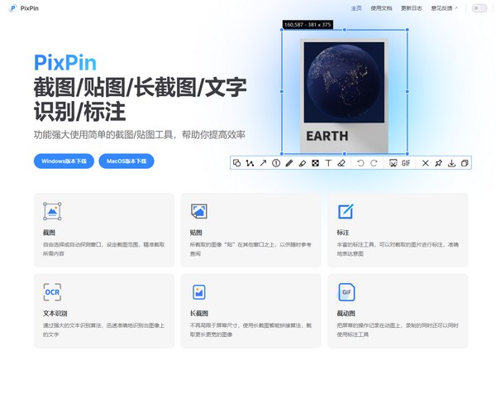Click the 截动图 card title
496x394 pixels.
(x=346, y=313)
